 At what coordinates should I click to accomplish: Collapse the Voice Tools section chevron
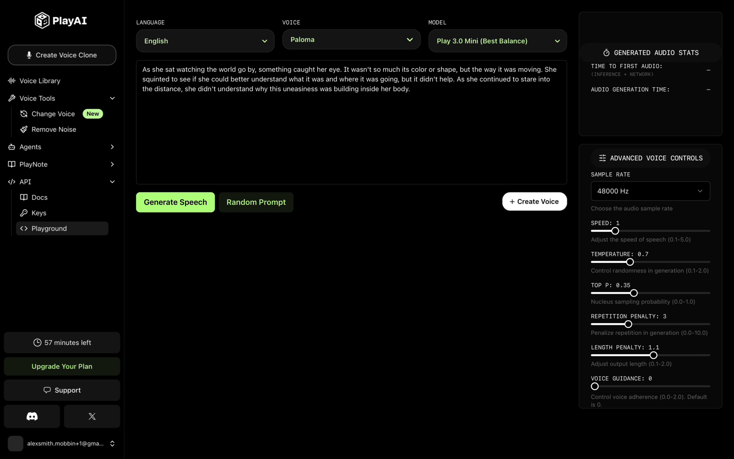112,98
